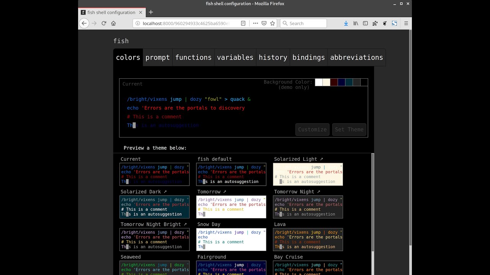The image size is (490, 275).
Task: Go back to the previous page
Action: [x=84, y=23]
